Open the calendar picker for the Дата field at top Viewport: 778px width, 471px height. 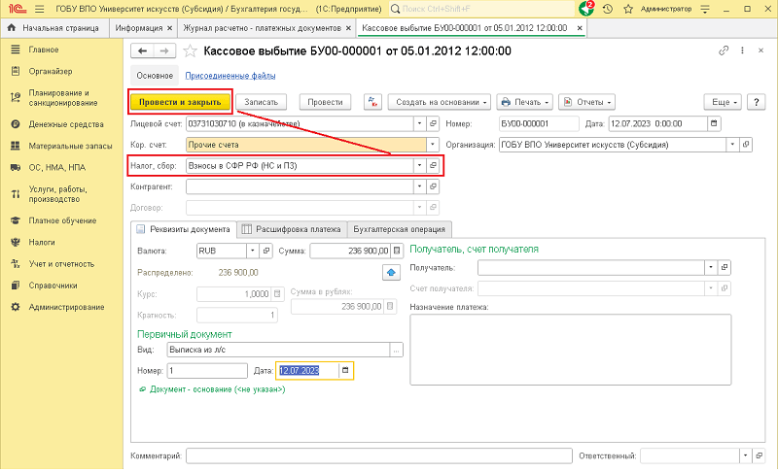click(x=714, y=123)
